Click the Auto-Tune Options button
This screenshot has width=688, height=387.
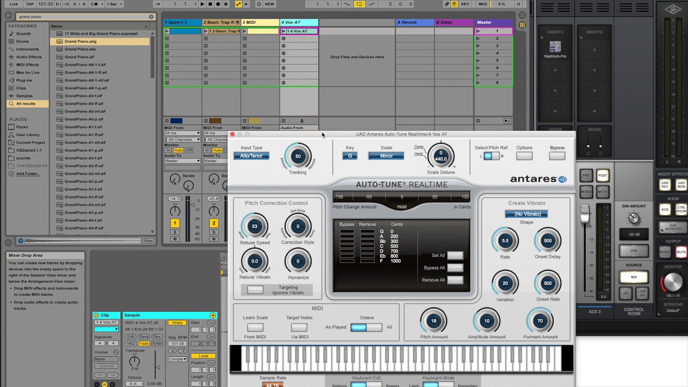[524, 156]
